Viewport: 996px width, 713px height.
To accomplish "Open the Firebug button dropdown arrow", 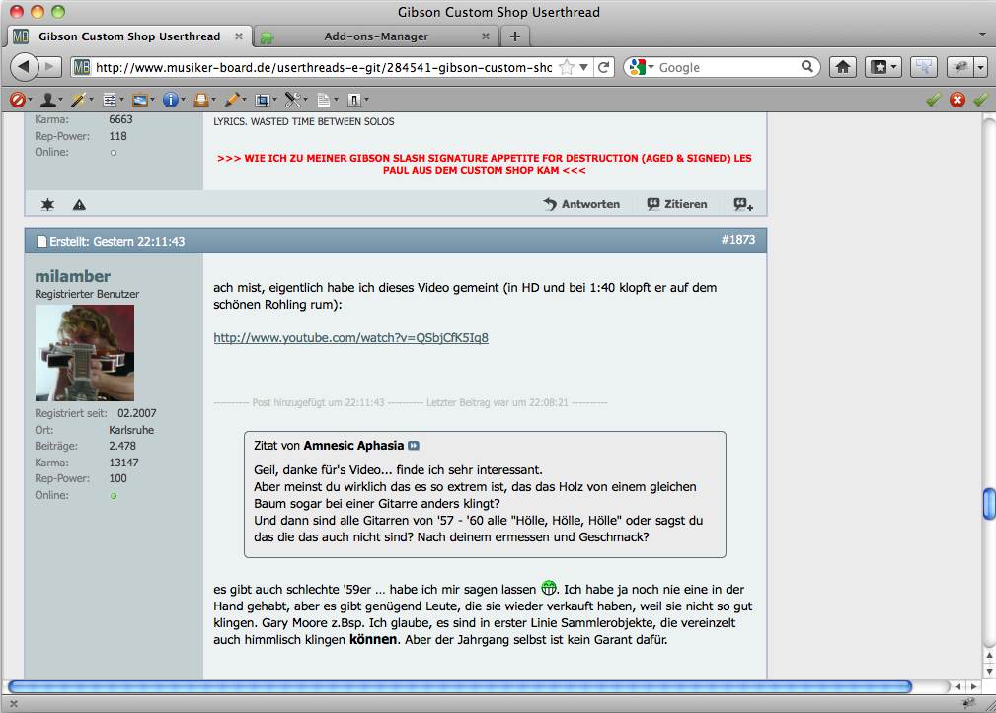I will (981, 67).
